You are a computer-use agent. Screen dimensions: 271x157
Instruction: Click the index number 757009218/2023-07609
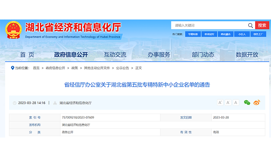(78, 117)
